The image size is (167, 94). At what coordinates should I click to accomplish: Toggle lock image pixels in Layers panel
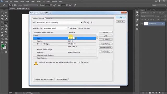point(148,20)
